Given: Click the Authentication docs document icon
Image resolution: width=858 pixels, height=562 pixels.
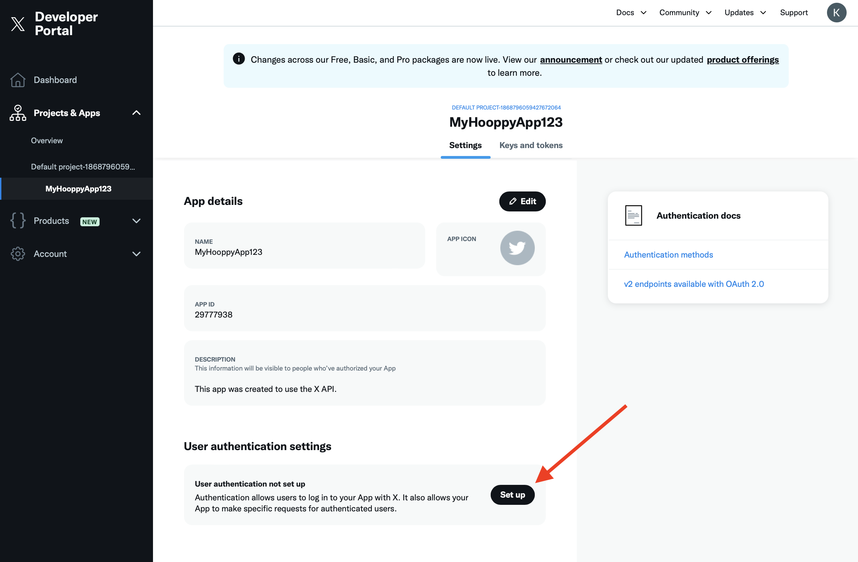Looking at the screenshot, I should (633, 216).
